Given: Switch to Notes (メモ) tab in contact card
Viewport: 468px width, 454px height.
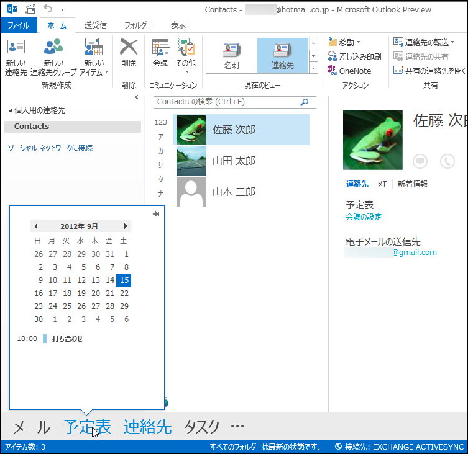Looking at the screenshot, I should (382, 184).
